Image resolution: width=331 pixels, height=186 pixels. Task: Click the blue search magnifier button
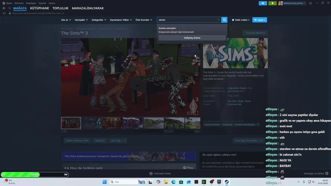click(x=224, y=20)
